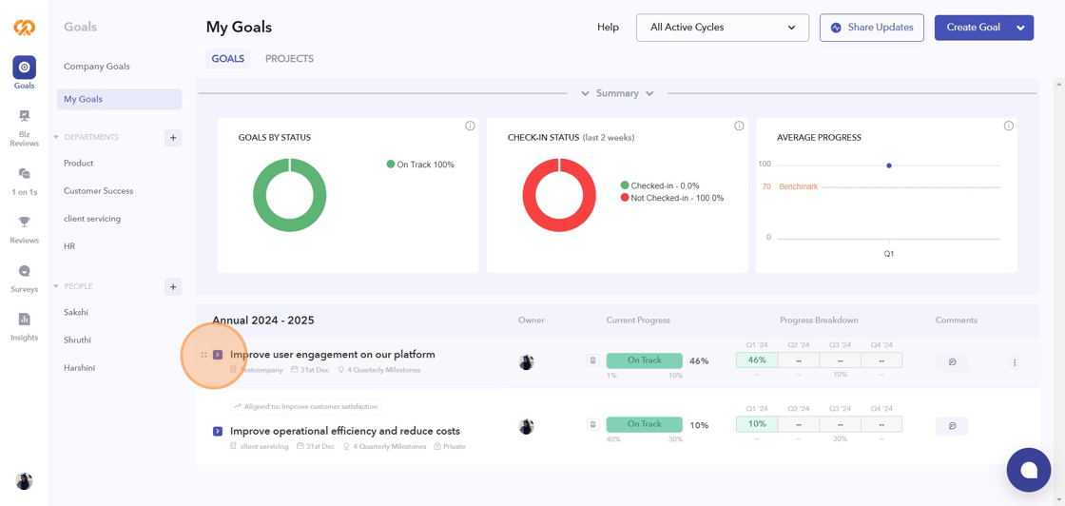Open comments for Improve user engagement goal
1065x506 pixels.
952,362
